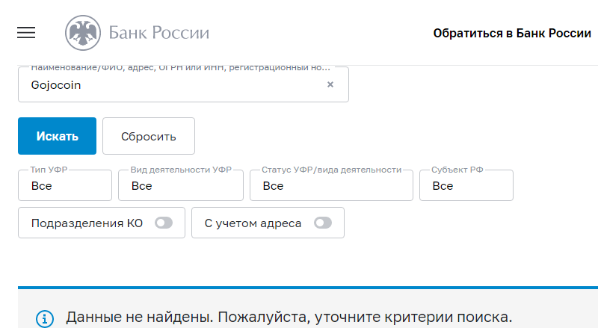598x328 pixels.
Task: Open Обратиться в Банк России link
Action: tap(512, 33)
